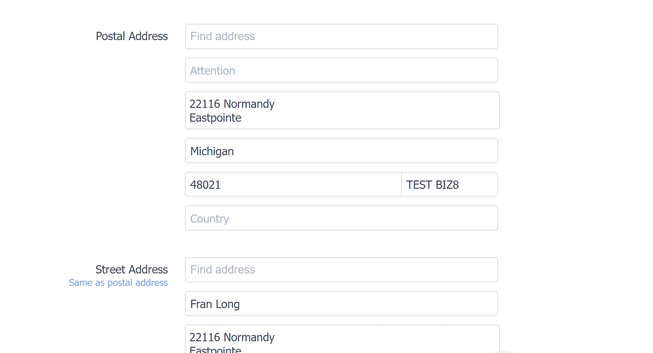This screenshot has width=653, height=353.
Task: Click the Same as postal address link
Action: [x=118, y=283]
